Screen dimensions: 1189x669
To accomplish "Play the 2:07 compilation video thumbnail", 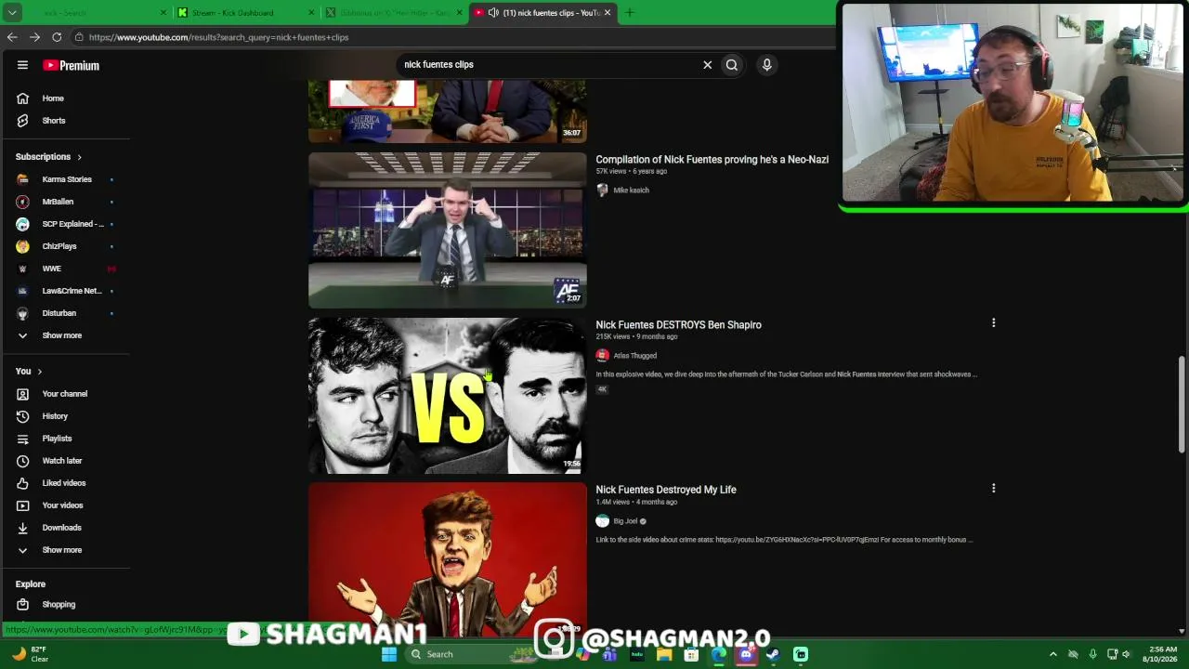I will coord(448,230).
